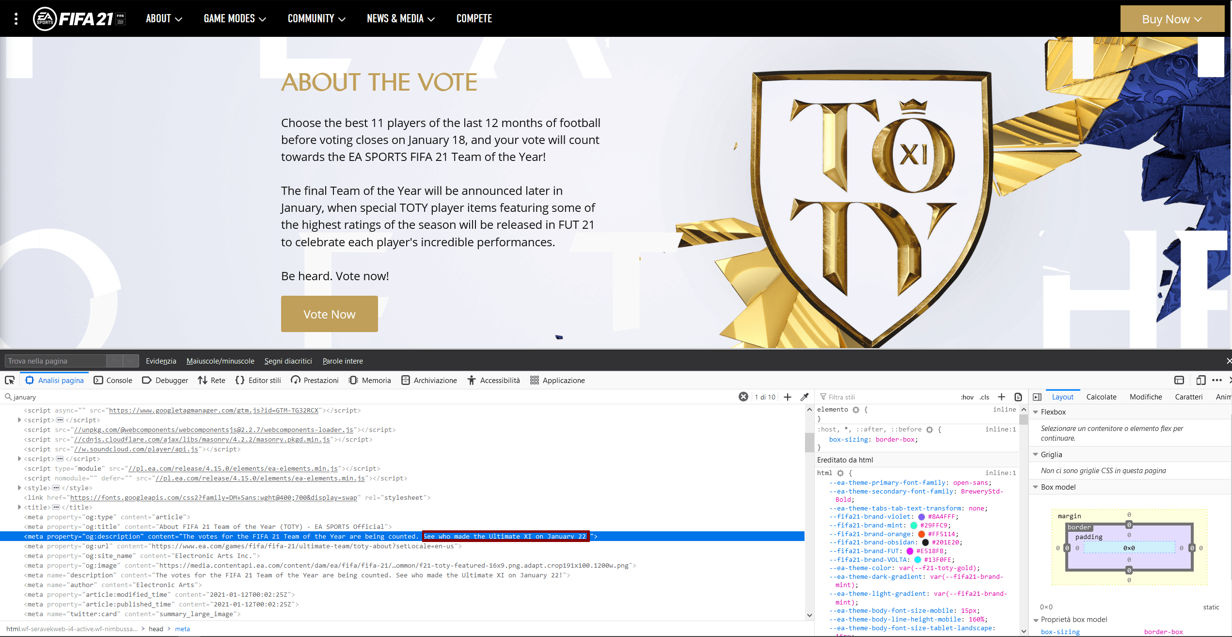This screenshot has width=1232, height=637.
Task: Switch to the Modifiche tab
Action: click(1146, 397)
